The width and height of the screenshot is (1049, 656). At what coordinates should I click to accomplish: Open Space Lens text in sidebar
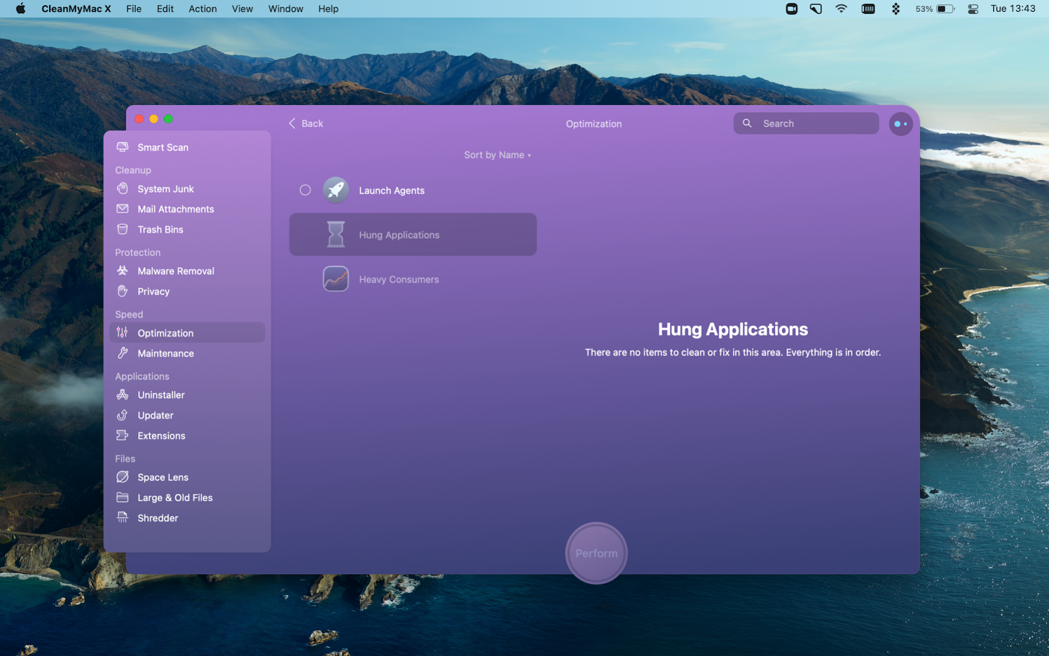click(163, 478)
